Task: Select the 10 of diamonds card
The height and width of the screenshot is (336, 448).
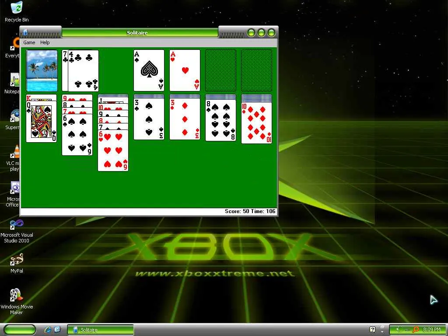Action: [256, 123]
